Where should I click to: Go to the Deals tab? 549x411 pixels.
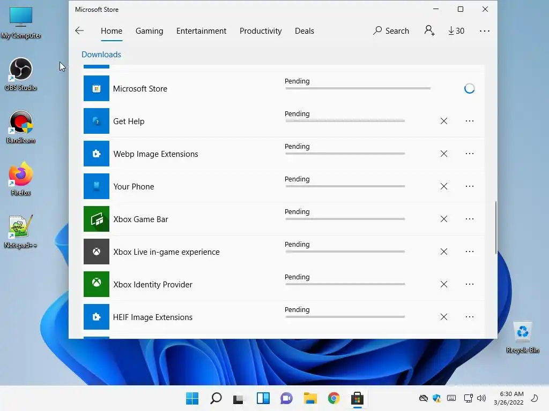coord(305,31)
